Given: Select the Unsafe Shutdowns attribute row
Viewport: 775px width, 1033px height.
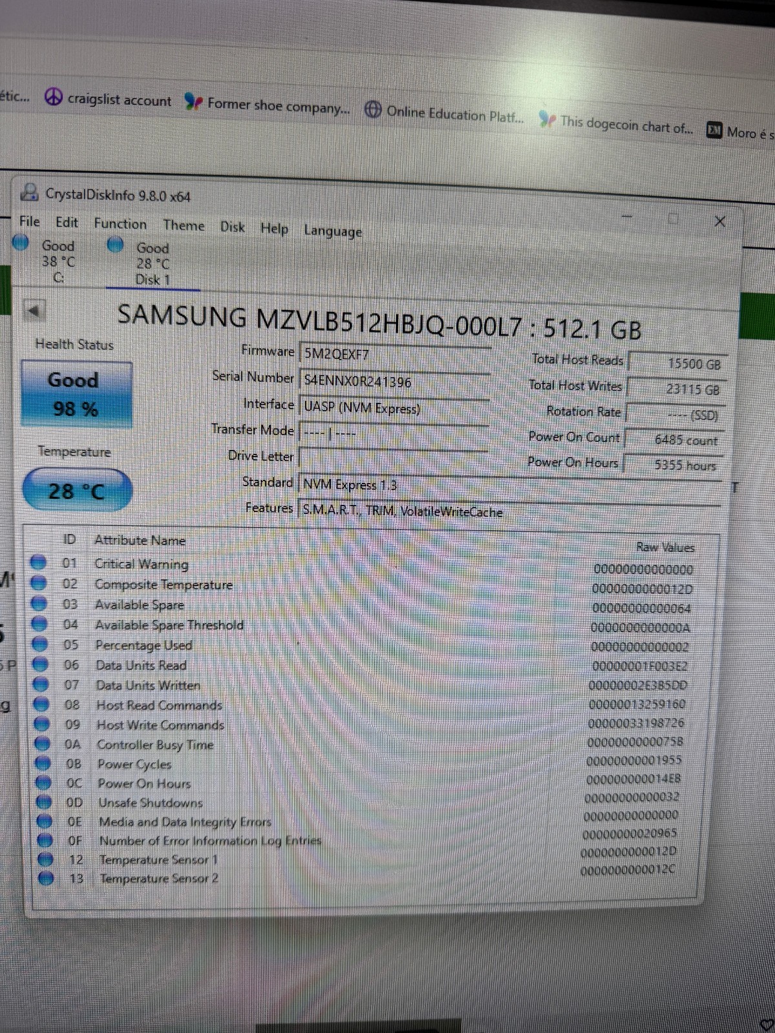Looking at the screenshot, I should click(x=365, y=801).
